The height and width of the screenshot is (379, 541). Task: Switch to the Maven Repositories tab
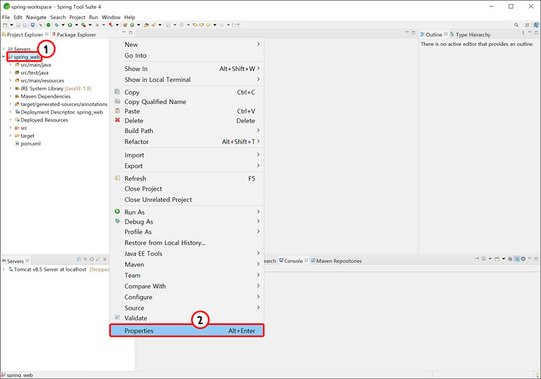coord(336,261)
